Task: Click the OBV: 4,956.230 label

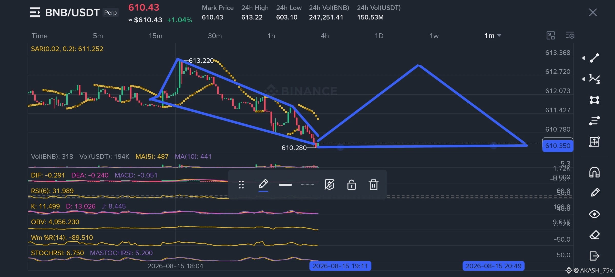Action: click(55, 222)
